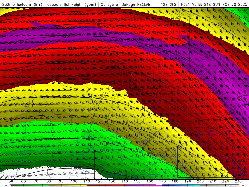Click the 150 value on the color scale
The height and width of the screenshot is (187, 249).
pos(137,181)
